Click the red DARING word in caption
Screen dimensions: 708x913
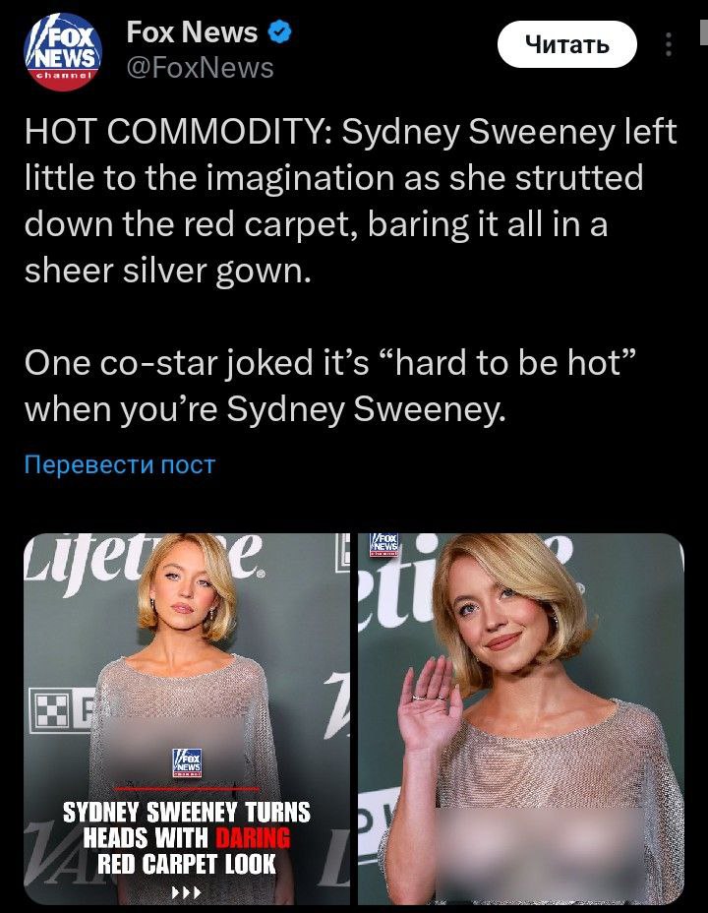(x=253, y=838)
